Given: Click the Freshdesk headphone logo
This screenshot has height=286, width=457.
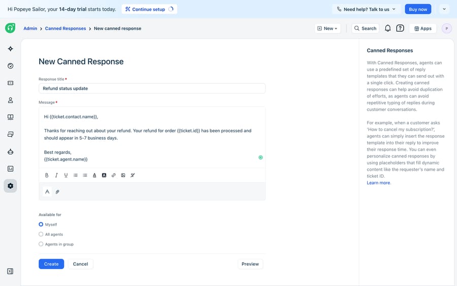Looking at the screenshot, I should [x=10, y=28].
